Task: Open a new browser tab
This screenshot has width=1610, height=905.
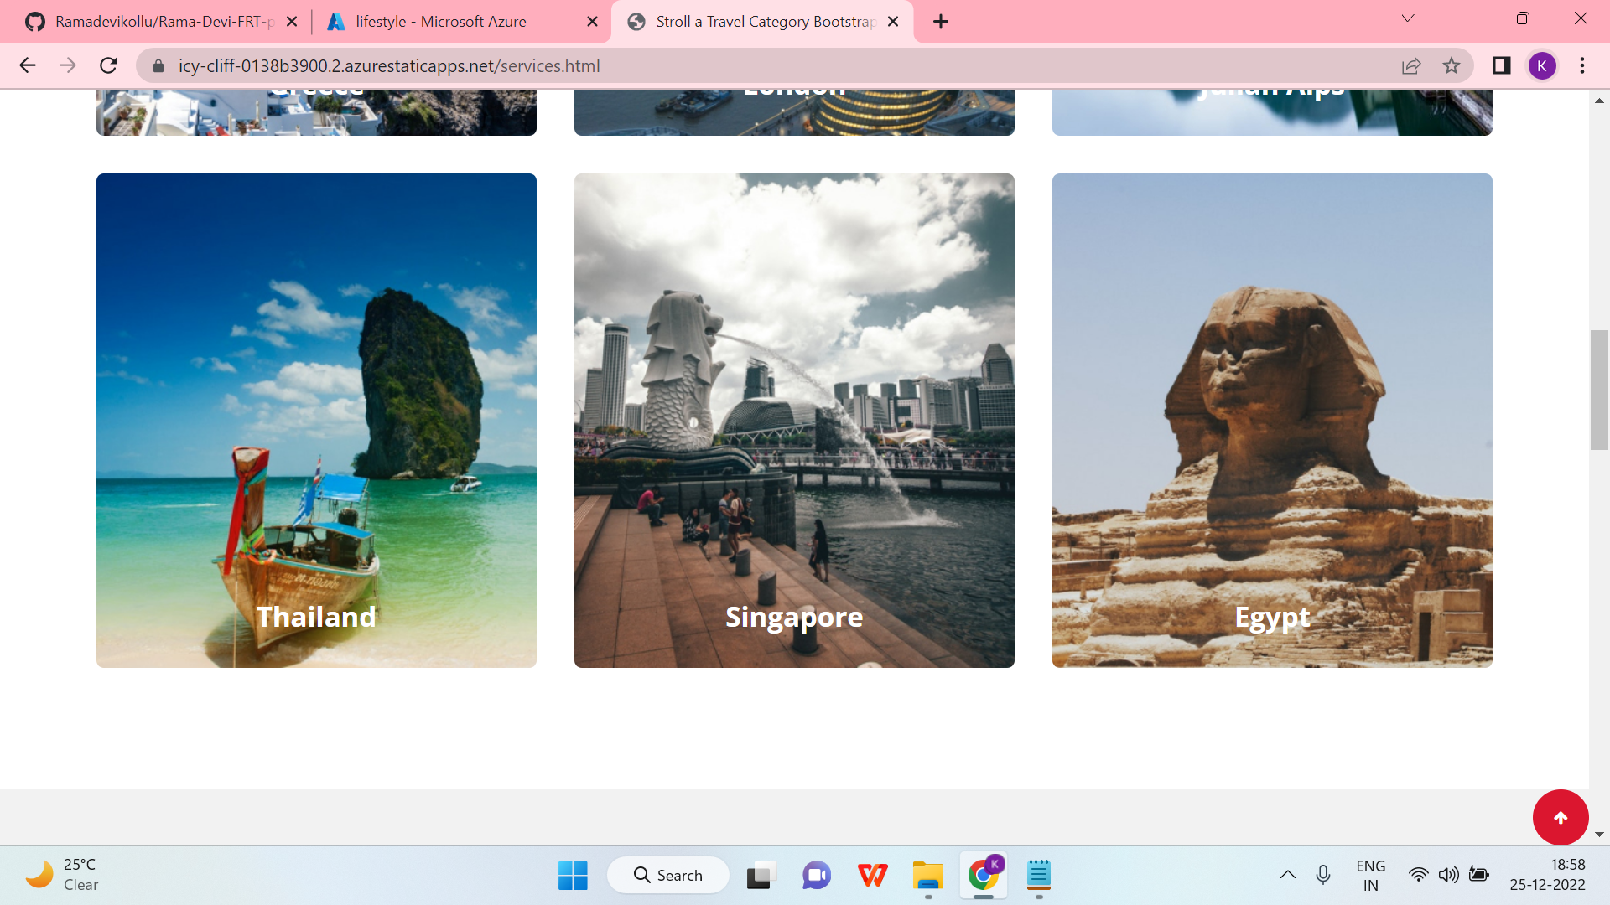Action: tap(941, 22)
